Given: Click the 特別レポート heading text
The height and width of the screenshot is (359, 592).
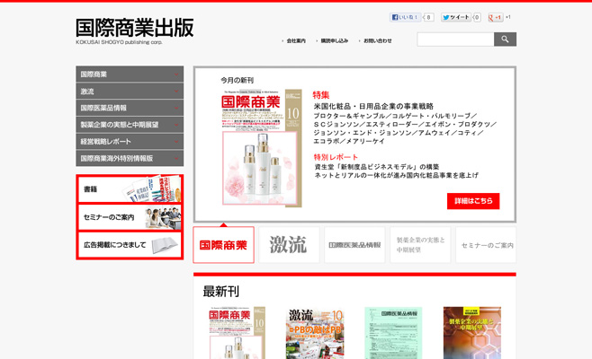Looking at the screenshot, I should tap(336, 157).
